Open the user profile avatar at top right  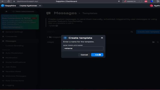tap(151, 5)
